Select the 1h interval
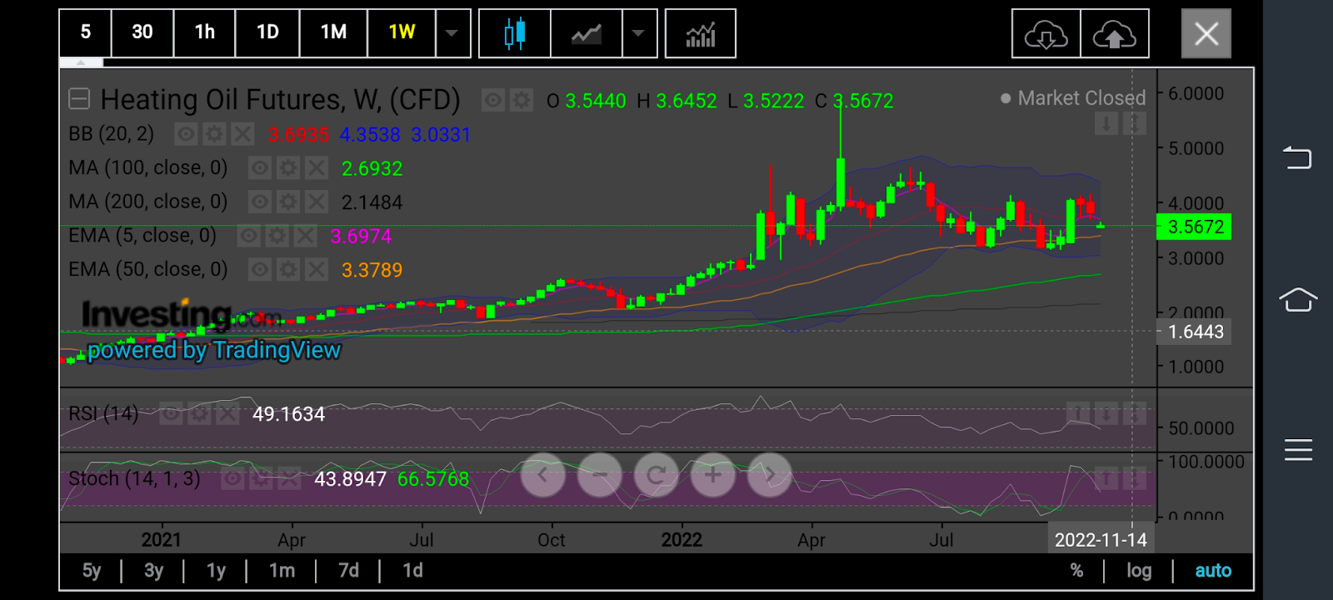Image resolution: width=1333 pixels, height=600 pixels. [205, 33]
